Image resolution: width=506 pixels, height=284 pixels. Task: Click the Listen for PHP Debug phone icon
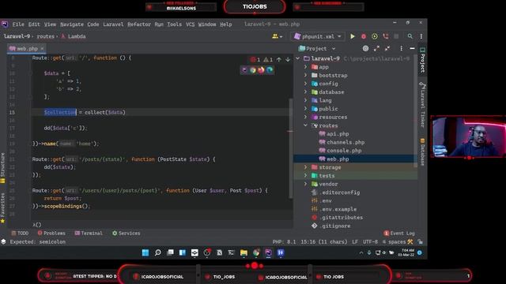385,36
